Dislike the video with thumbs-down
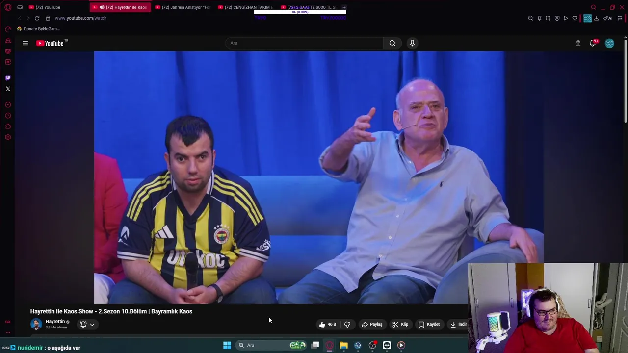This screenshot has height=353, width=628. [347, 324]
